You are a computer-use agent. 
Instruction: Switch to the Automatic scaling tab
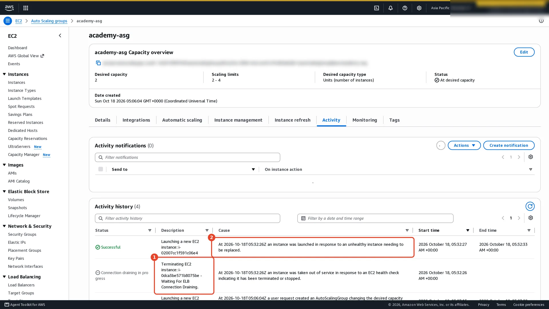(182, 120)
